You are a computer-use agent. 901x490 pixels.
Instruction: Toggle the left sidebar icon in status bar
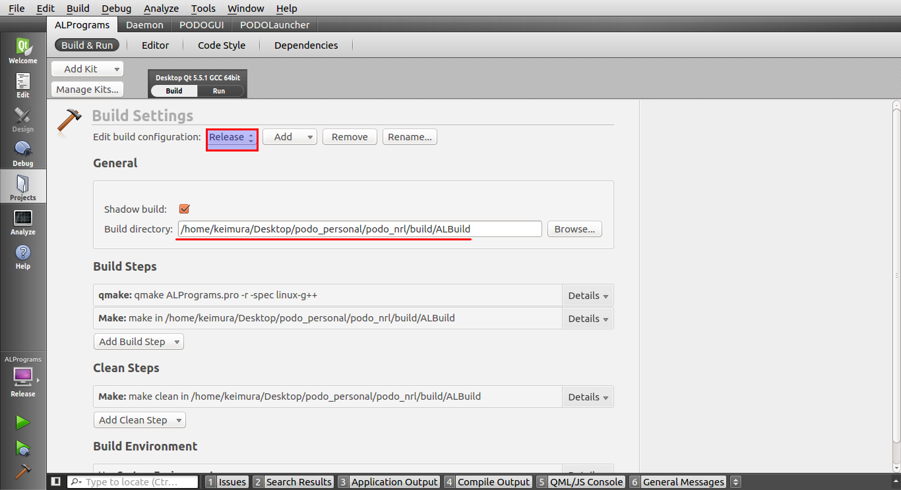tap(56, 482)
